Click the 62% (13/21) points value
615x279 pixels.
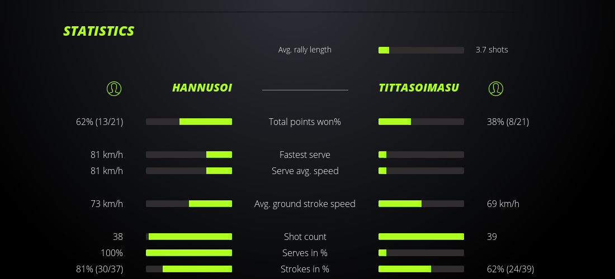point(100,122)
